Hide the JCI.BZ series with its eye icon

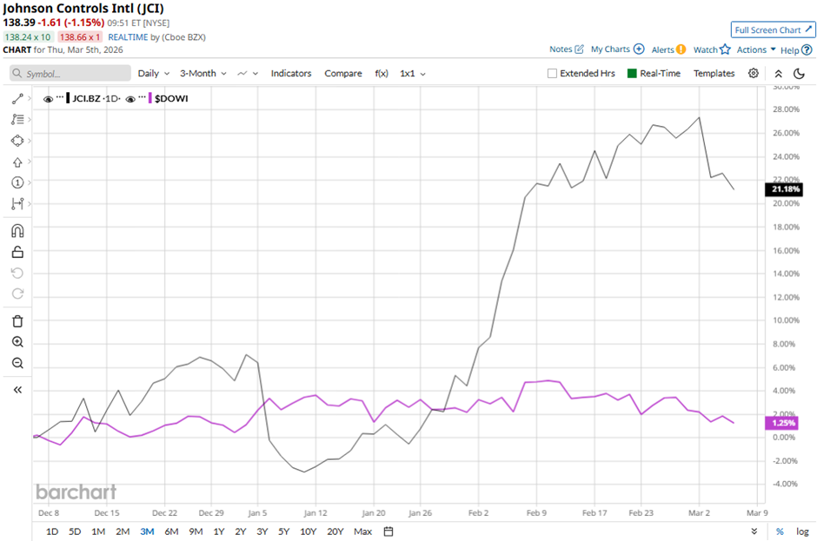click(48, 99)
